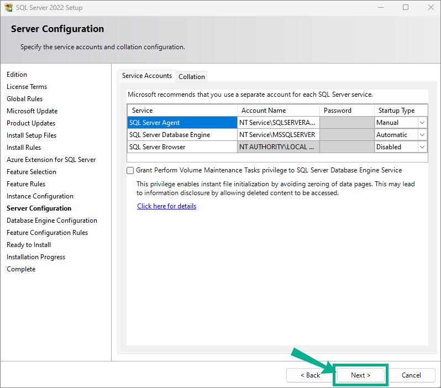Image resolution: width=441 pixels, height=388 pixels.
Task: Select Install Rules step
Action: point(24,148)
